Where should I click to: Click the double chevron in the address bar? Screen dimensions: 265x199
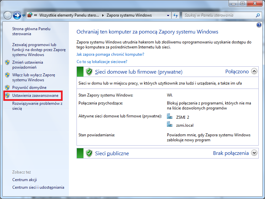tap(35, 15)
